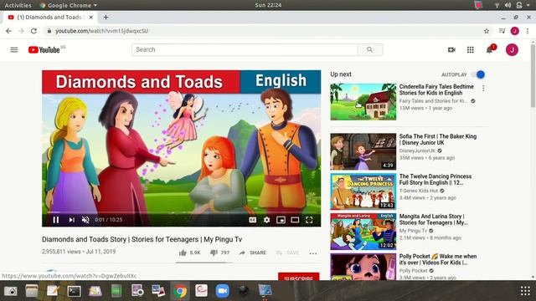Click the page vertical scrollbar
This screenshot has height=301, width=536.
coord(533,76)
